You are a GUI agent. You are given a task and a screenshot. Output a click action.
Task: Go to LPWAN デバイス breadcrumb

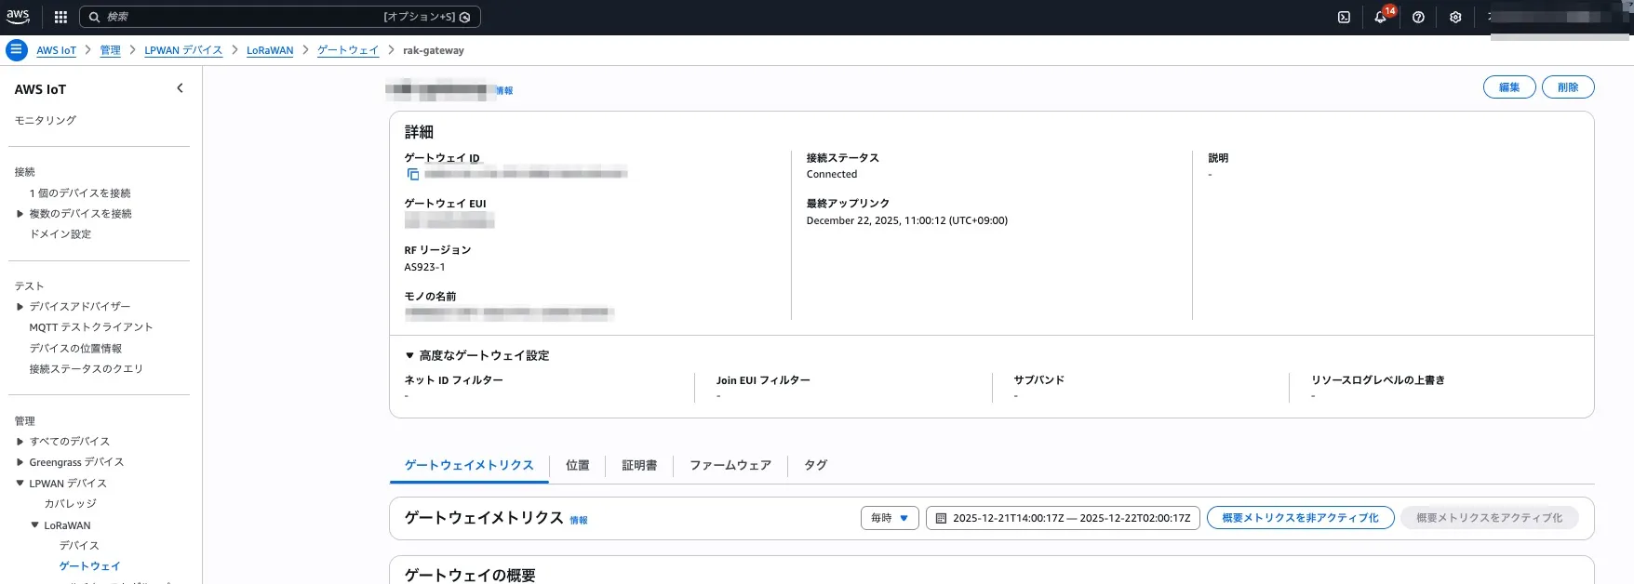[183, 50]
